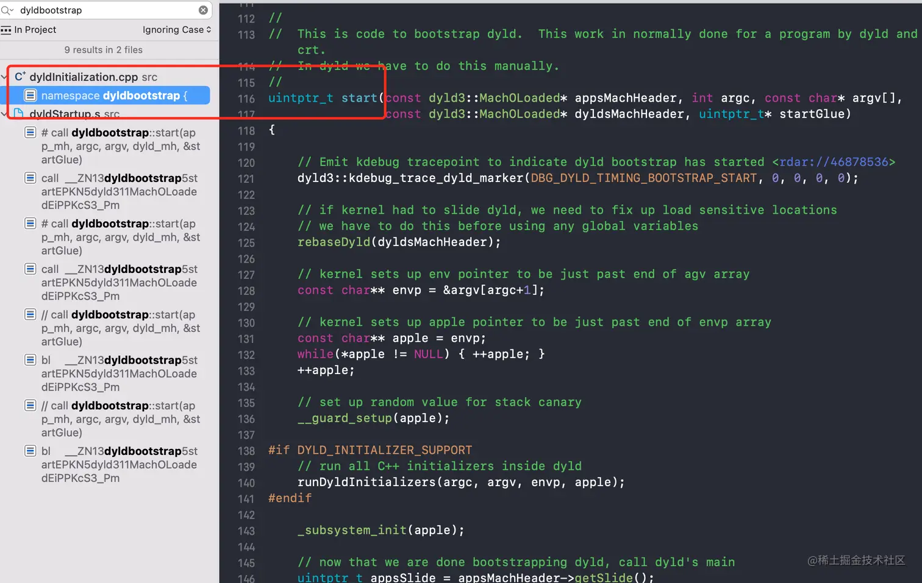Click the C++ icon of dyldInitialization.cpp

coord(20,77)
